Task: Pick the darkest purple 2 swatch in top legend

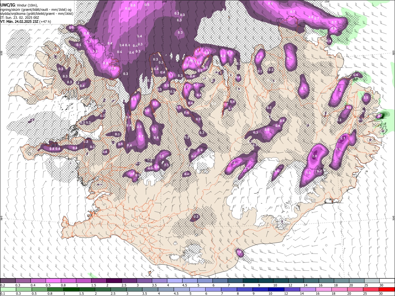Action: [x=114, y=281]
